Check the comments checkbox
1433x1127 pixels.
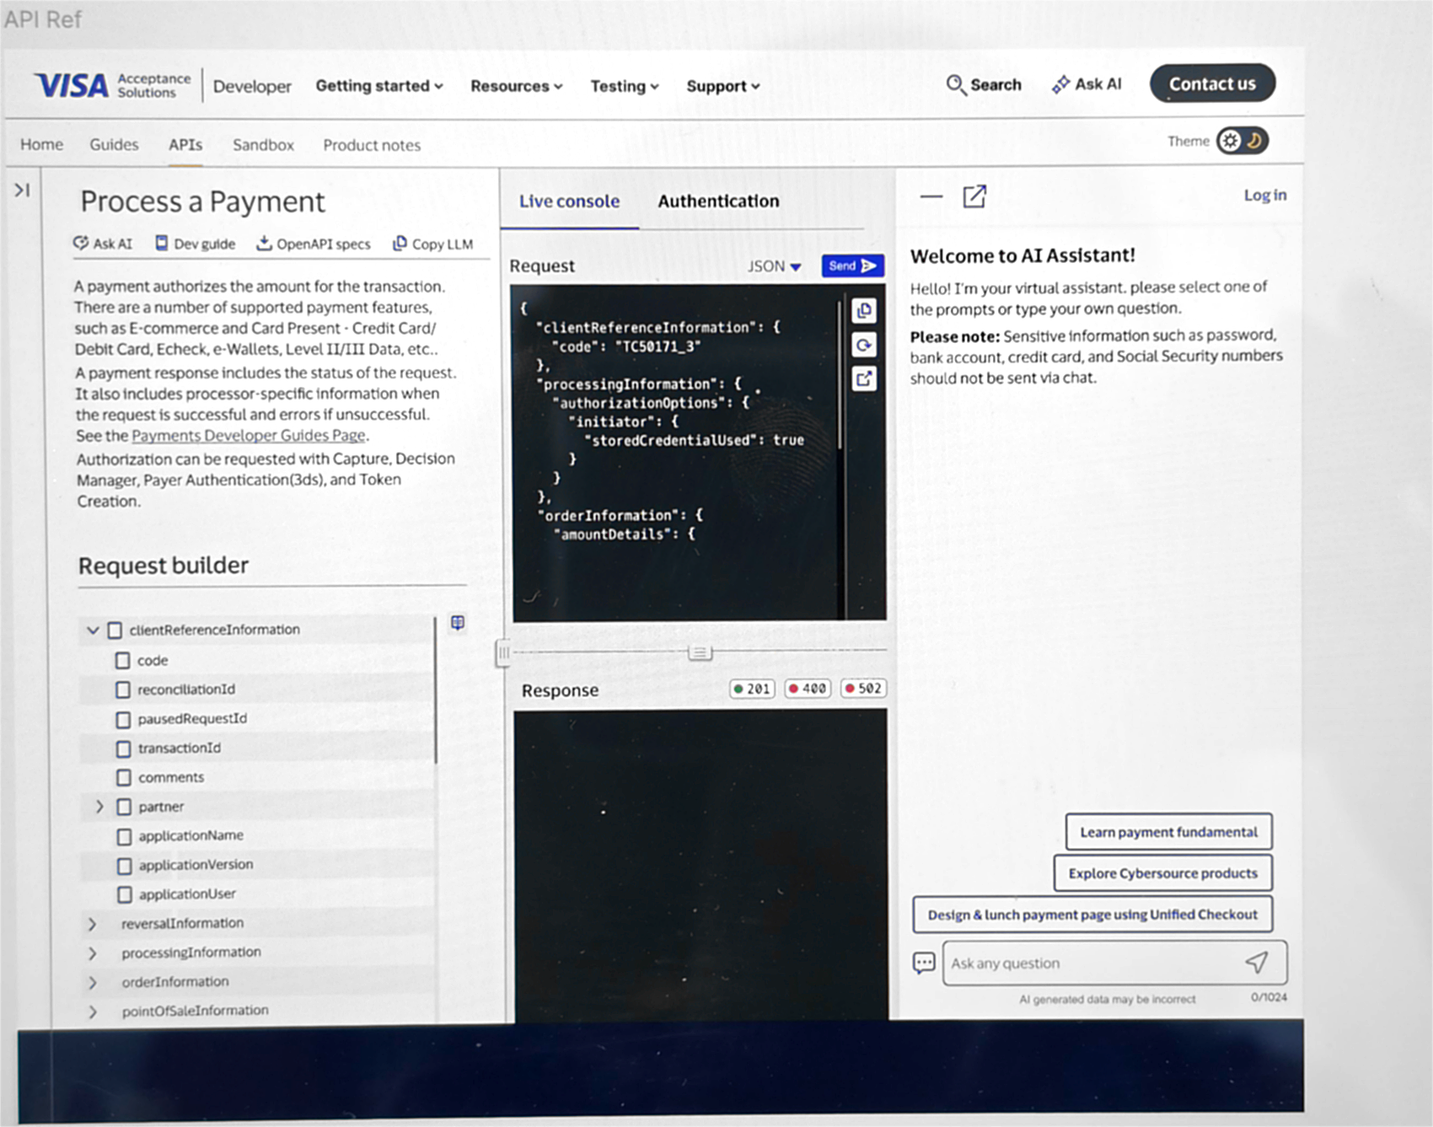(x=124, y=777)
